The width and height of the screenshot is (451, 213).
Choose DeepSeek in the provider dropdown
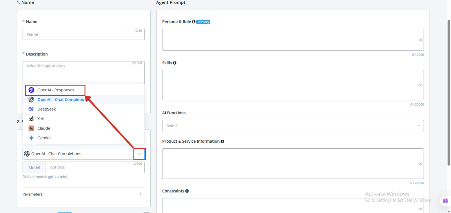pos(46,109)
